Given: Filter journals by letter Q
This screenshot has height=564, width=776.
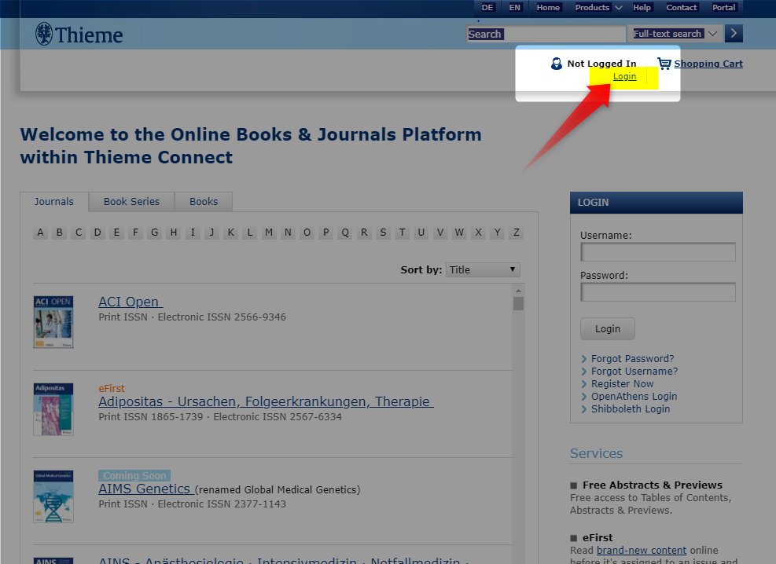Looking at the screenshot, I should [345, 233].
